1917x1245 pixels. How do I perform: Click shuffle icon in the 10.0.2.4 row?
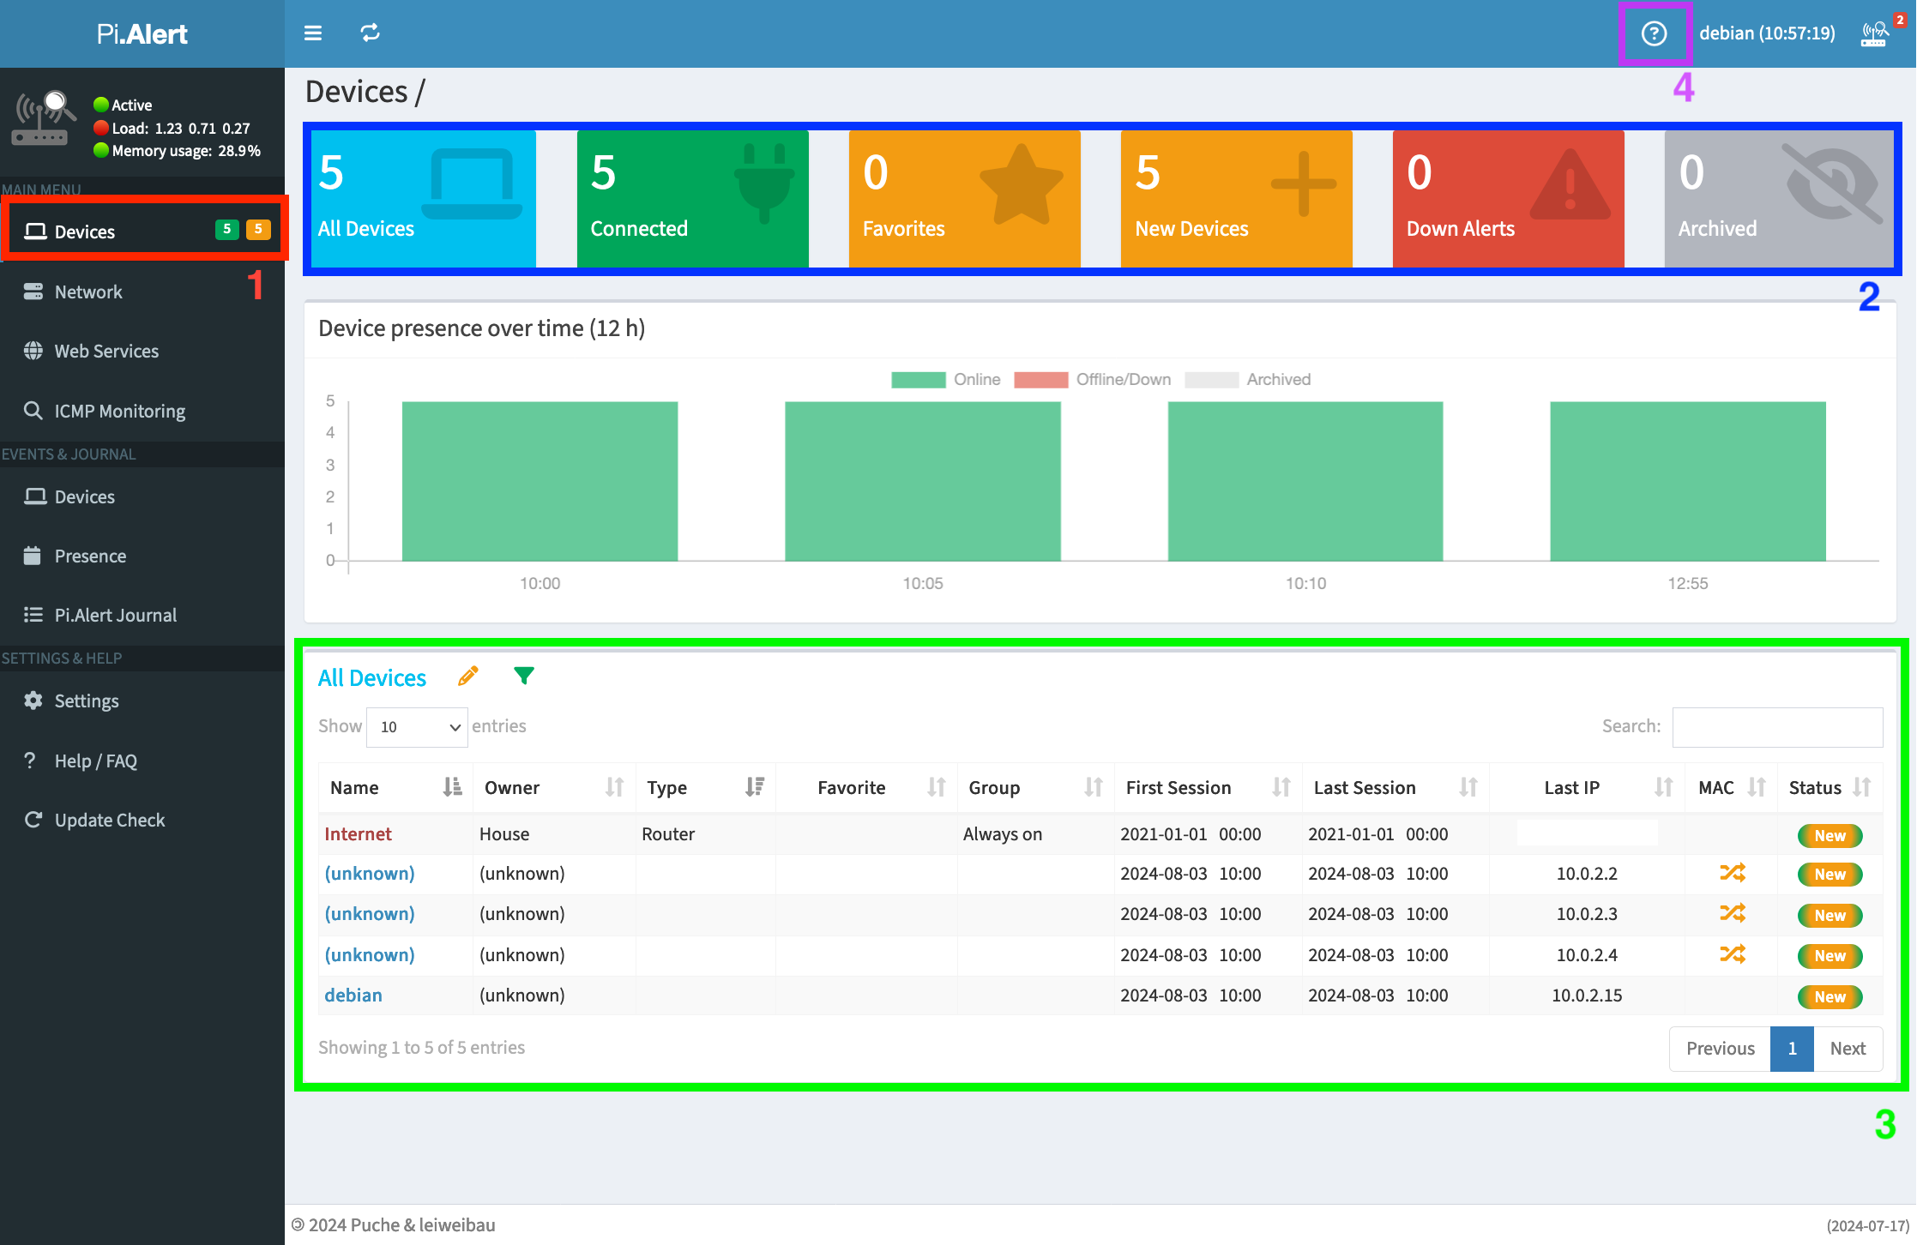pos(1732,954)
